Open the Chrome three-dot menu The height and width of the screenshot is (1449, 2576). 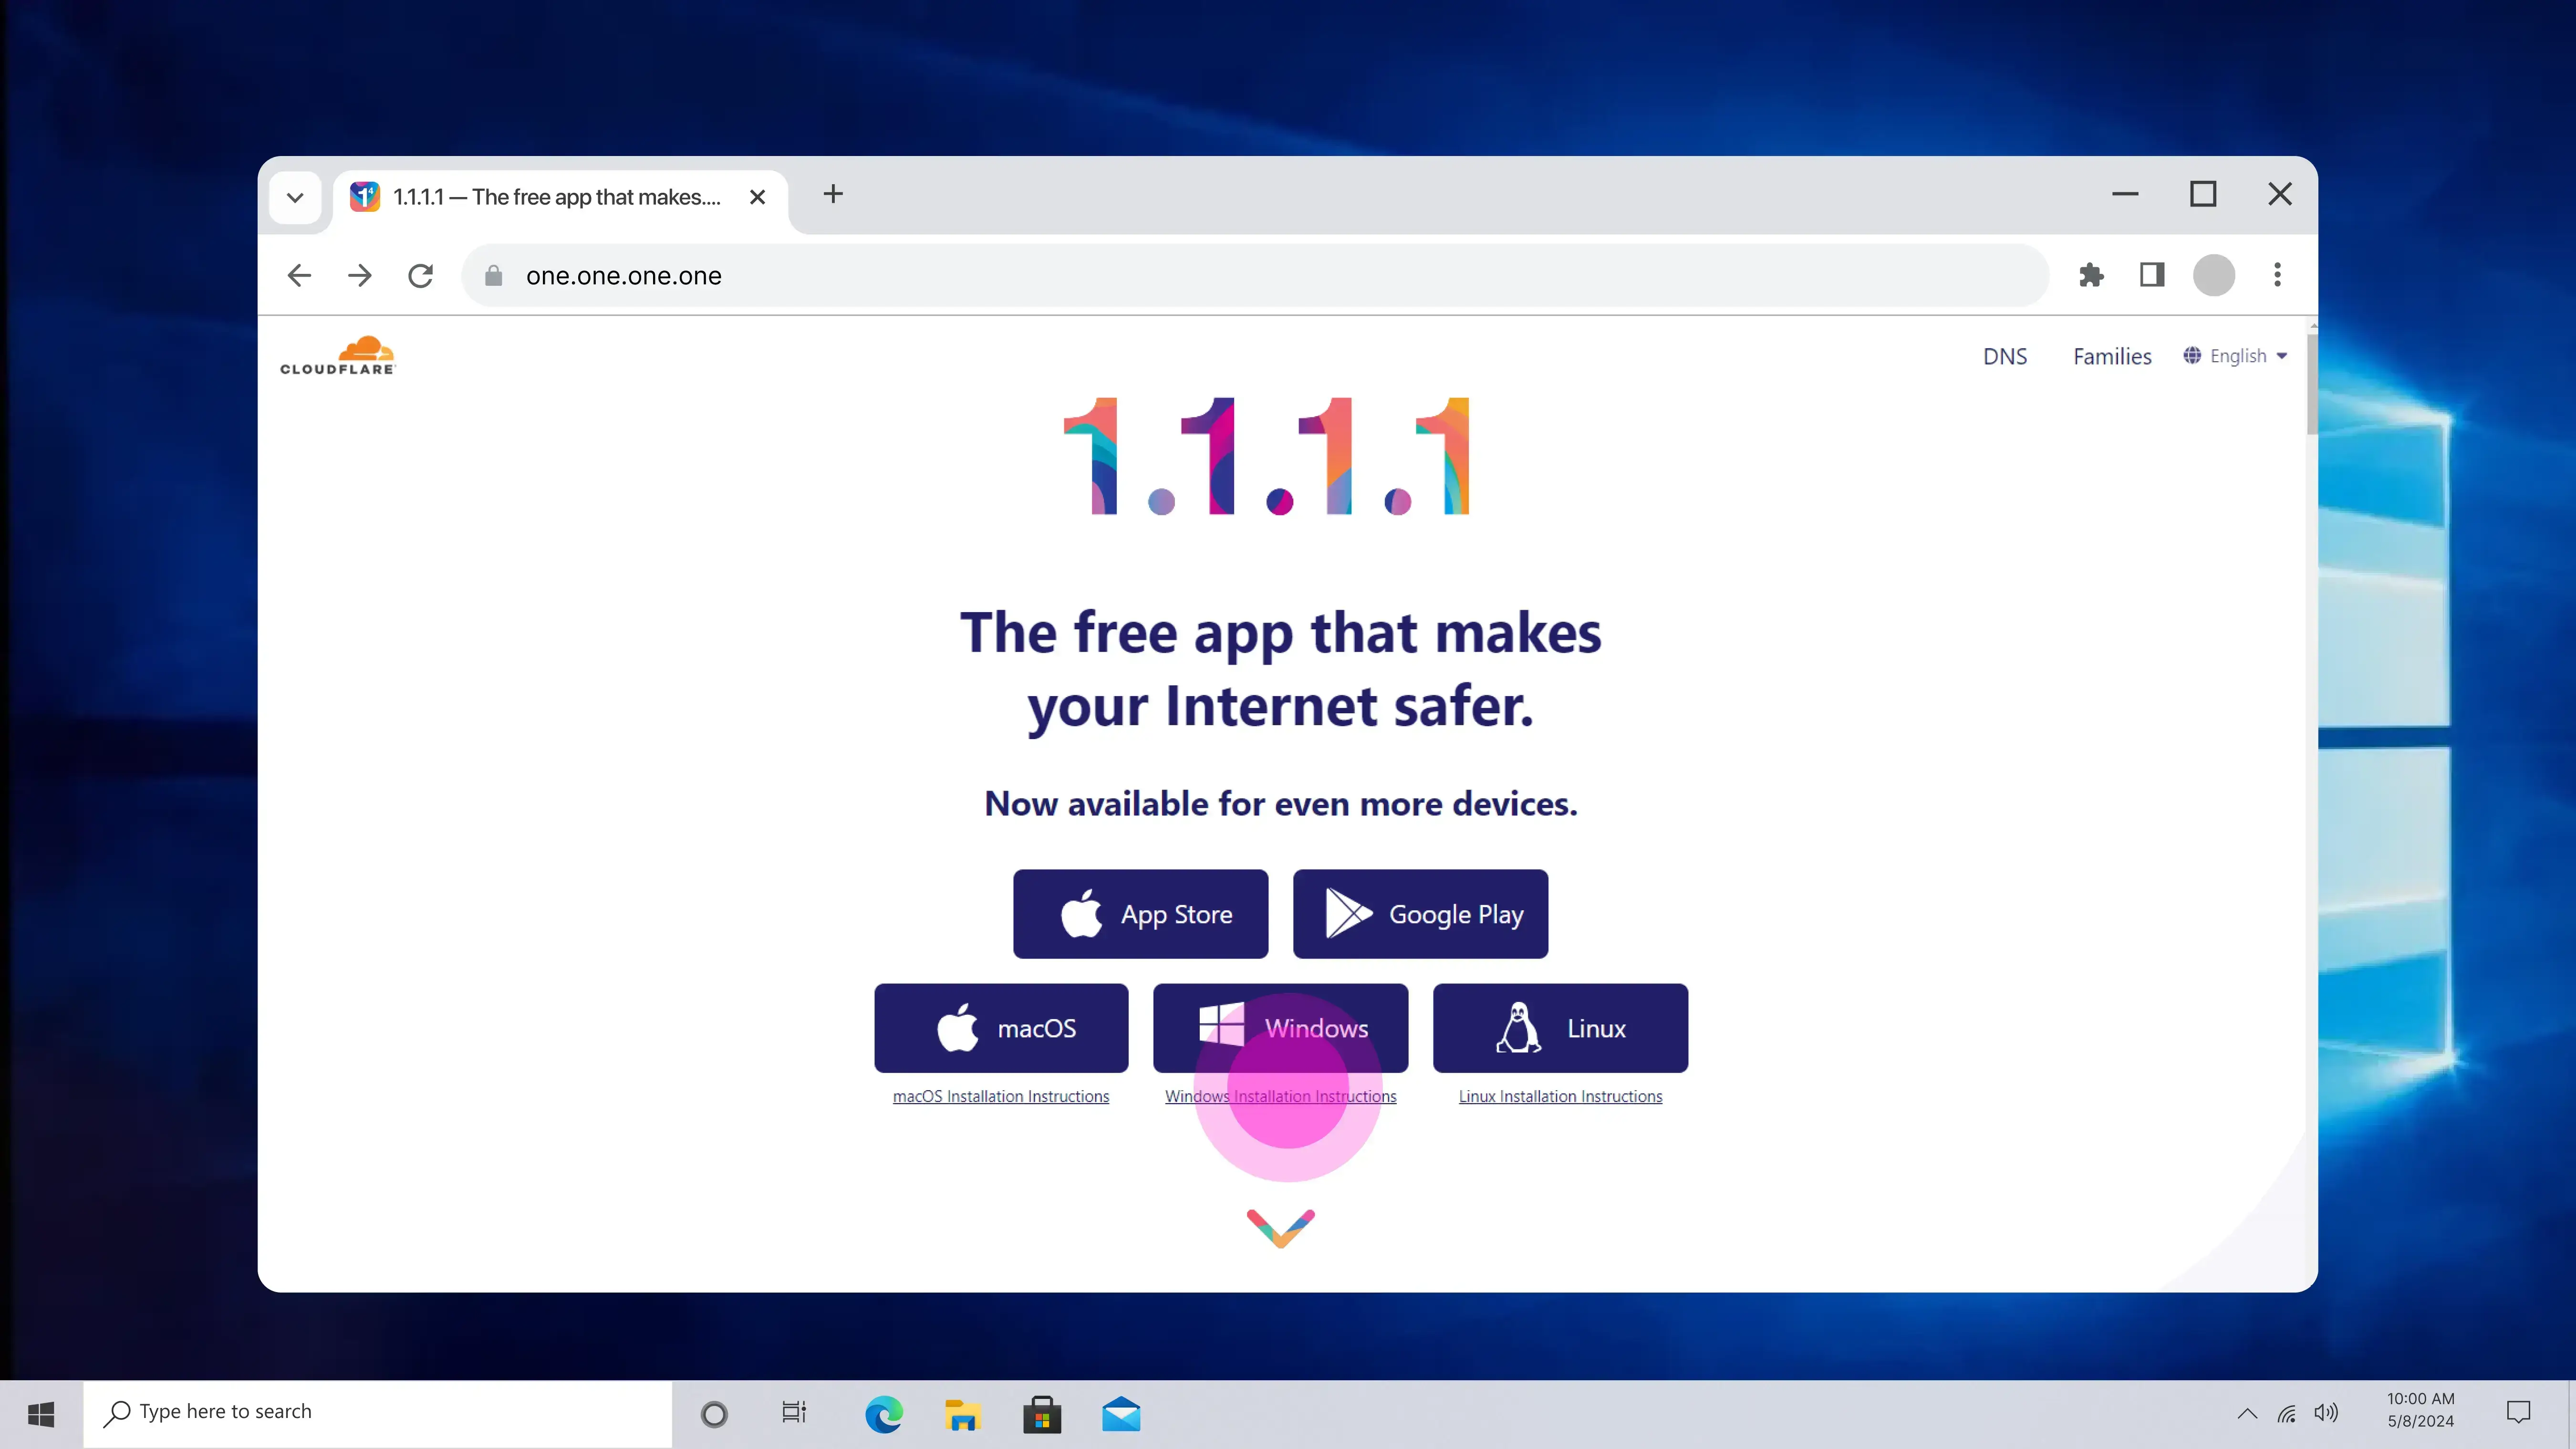point(2277,275)
